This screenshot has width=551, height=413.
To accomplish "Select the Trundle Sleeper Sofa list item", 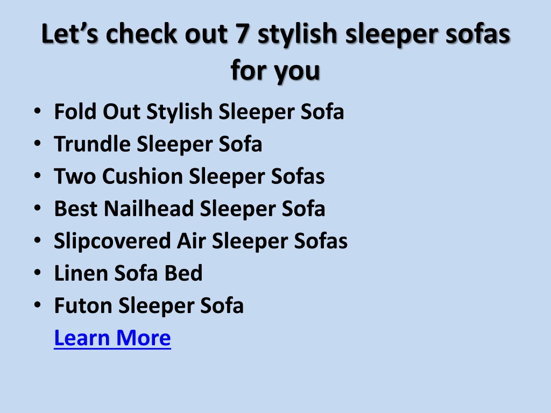I will tap(158, 144).
